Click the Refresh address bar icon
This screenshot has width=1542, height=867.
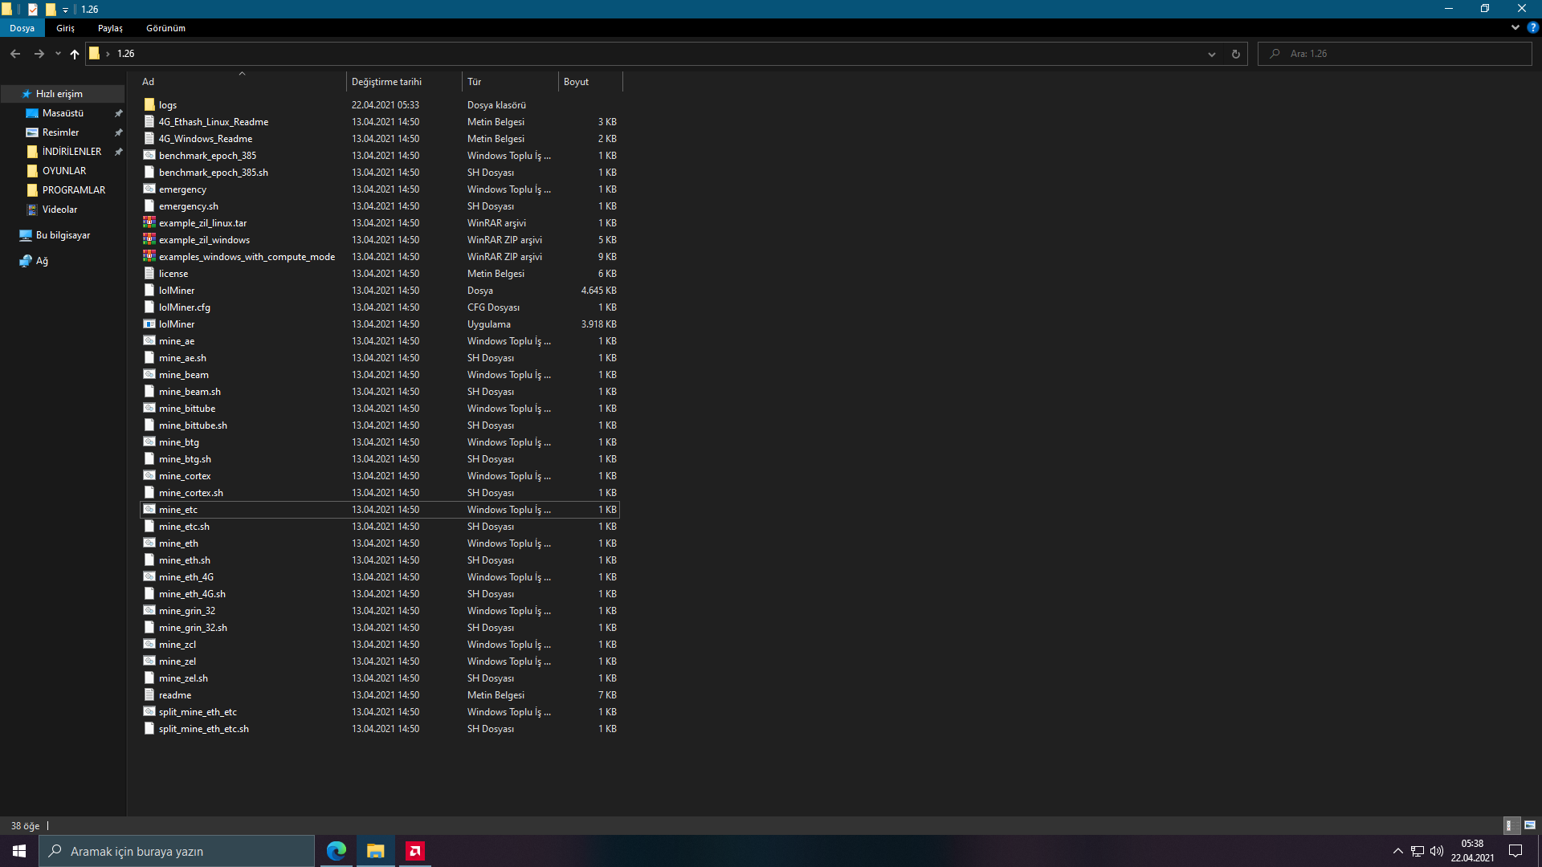(1235, 54)
